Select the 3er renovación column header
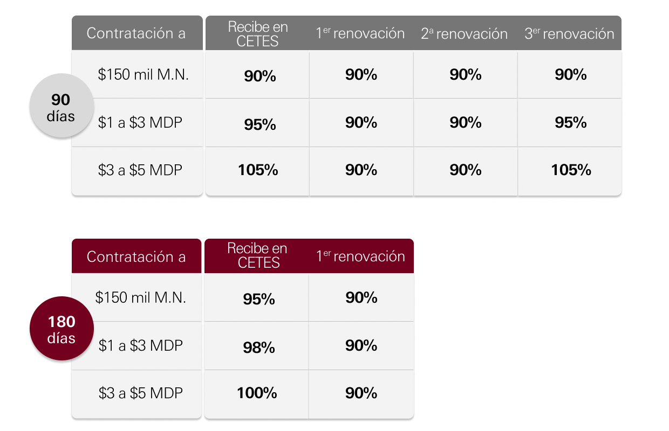This screenshot has height=431, width=669. click(569, 33)
